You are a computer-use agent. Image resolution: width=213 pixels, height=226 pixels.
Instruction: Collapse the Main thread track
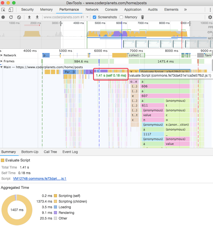tap(1, 67)
